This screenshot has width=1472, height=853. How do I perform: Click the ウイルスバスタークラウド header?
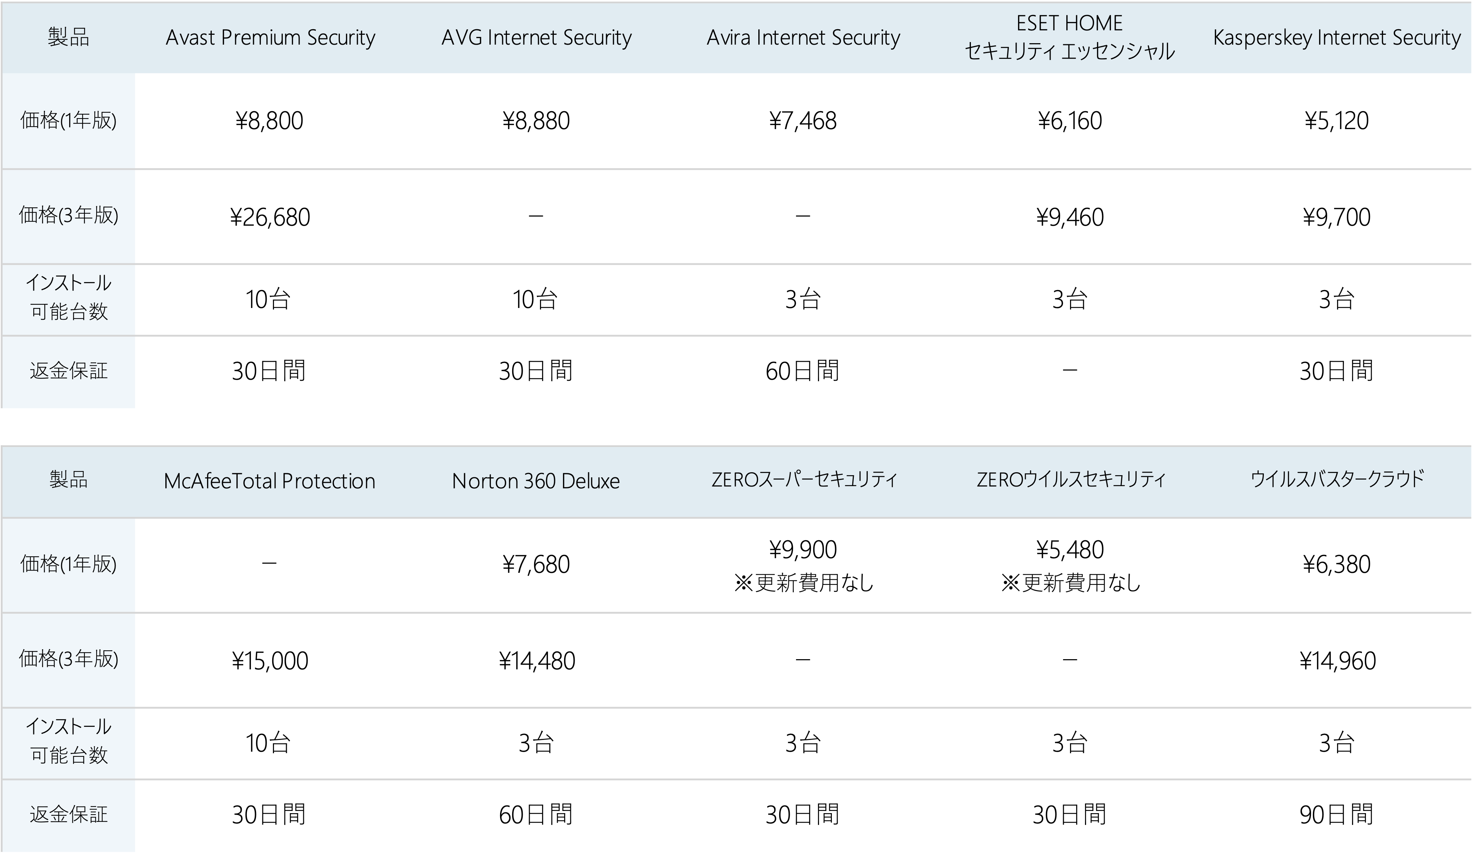coord(1337,480)
